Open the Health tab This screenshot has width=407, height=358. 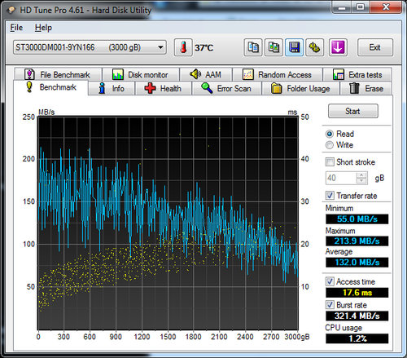click(164, 88)
